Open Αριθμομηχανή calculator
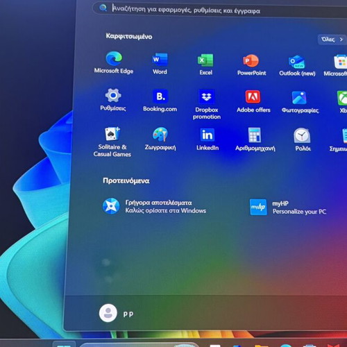347x347 pixels. (255, 139)
